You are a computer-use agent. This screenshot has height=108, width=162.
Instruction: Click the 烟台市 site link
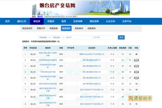40,17
